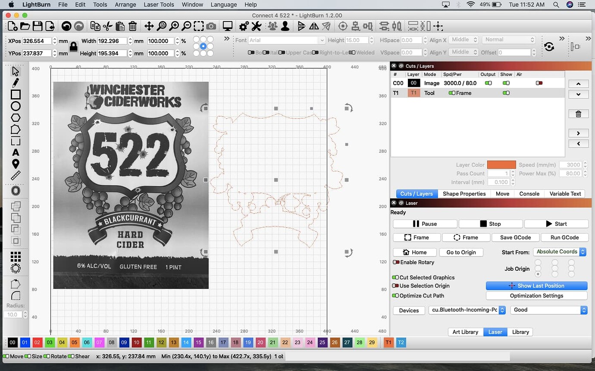The width and height of the screenshot is (595, 371).
Task: Toggle Show switch for T1 Tool layer
Action: pos(506,93)
